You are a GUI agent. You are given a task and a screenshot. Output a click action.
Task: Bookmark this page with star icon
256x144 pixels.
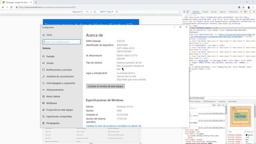(244, 7)
